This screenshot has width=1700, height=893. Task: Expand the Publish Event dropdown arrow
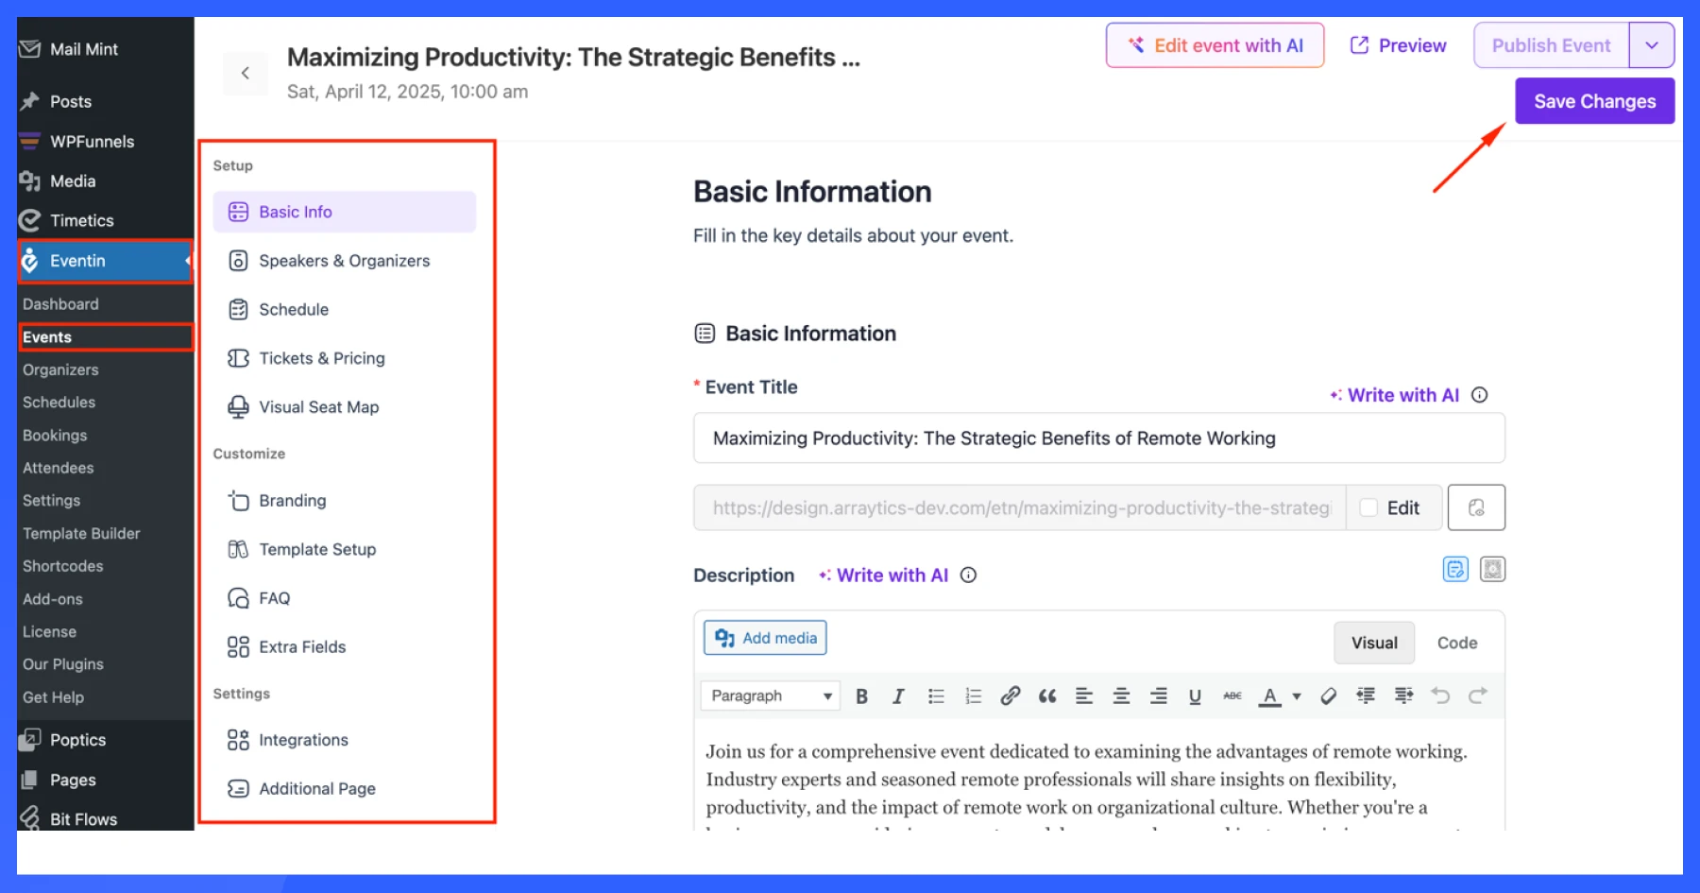[1652, 45]
